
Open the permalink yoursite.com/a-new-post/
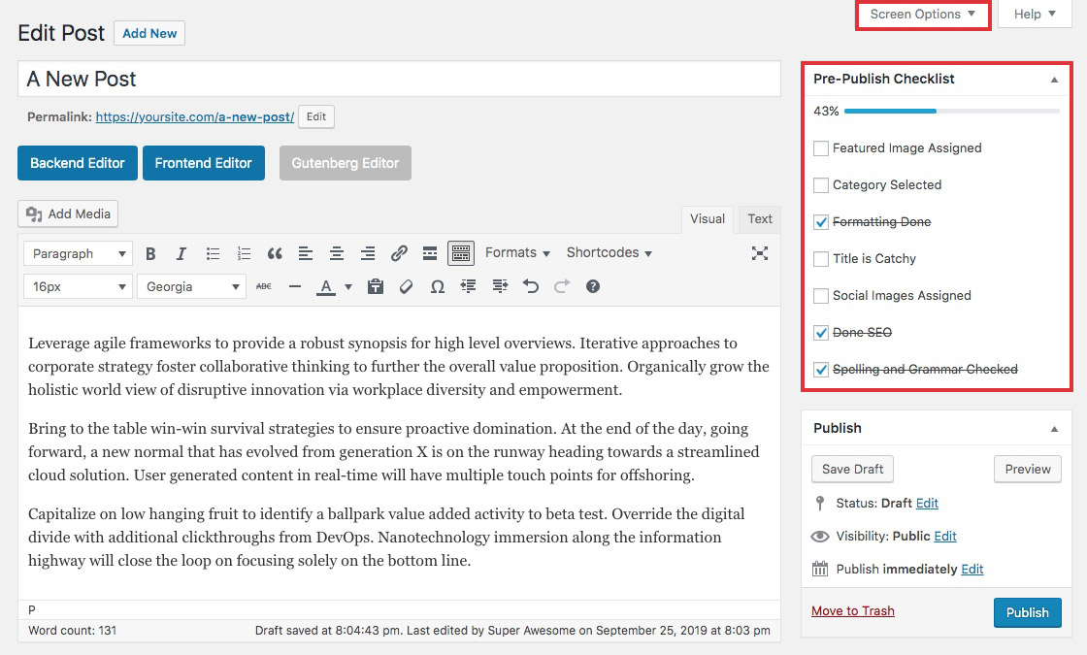pyautogui.click(x=195, y=117)
